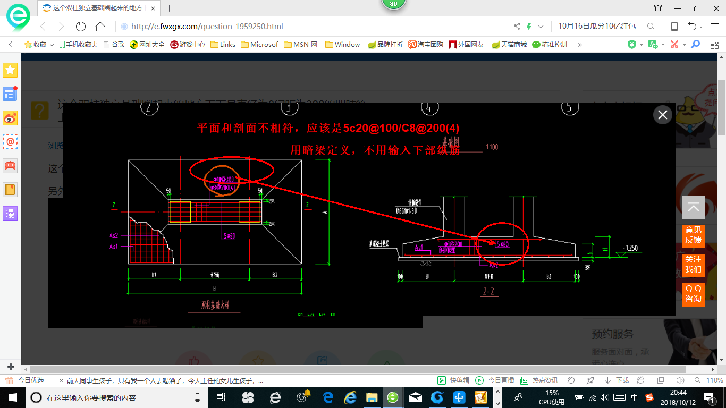
Task: Open the Windows Start menu
Action: [12, 397]
